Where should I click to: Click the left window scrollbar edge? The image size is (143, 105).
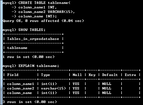pos(1,53)
